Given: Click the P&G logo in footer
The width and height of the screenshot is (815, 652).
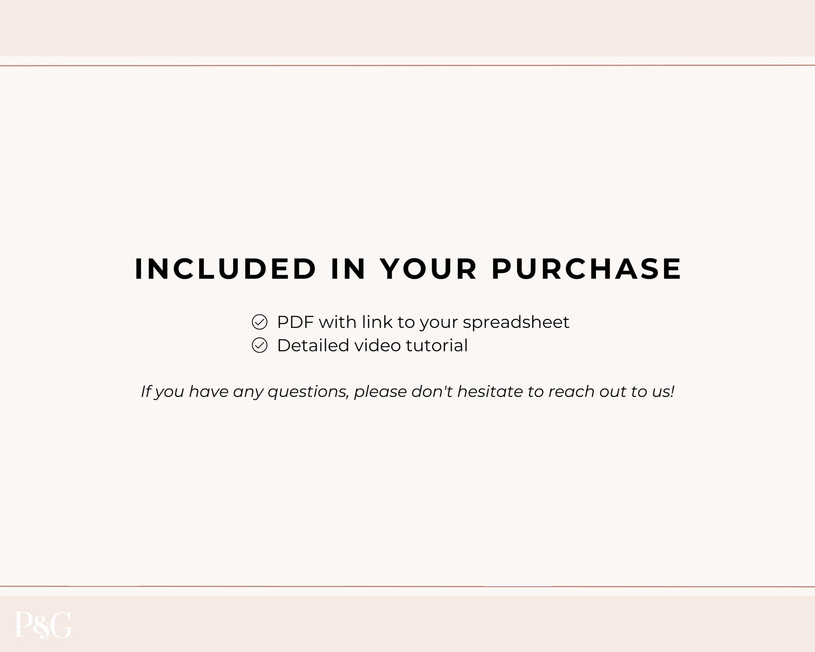Looking at the screenshot, I should pyautogui.click(x=43, y=625).
